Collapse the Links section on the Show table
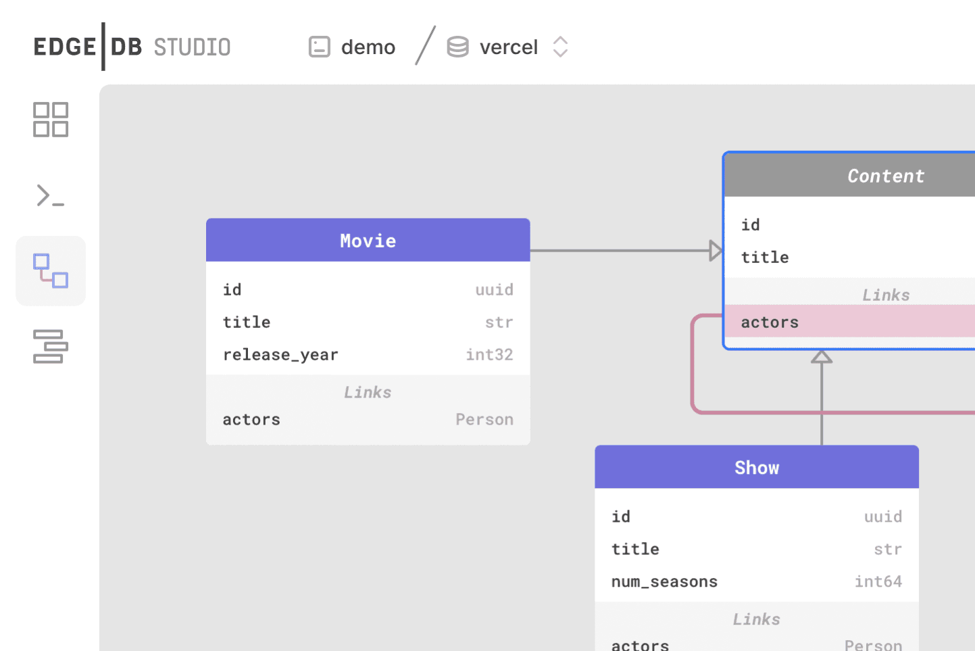The width and height of the screenshot is (975, 651). click(x=756, y=619)
